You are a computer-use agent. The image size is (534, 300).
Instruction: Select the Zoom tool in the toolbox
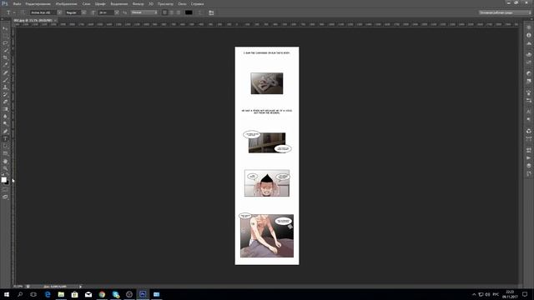coord(5,168)
